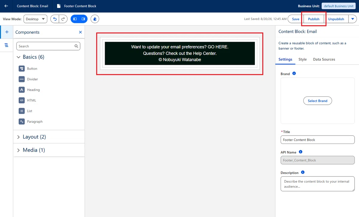This screenshot has height=217, width=359.
Task: Click the Footer Content Block file icon
Action: pyautogui.click(x=58, y=6)
